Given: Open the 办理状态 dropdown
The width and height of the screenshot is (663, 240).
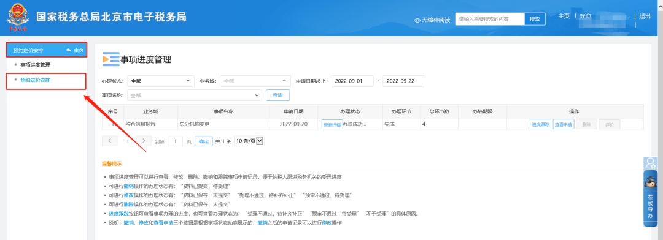Looking at the screenshot, I should [x=161, y=81].
